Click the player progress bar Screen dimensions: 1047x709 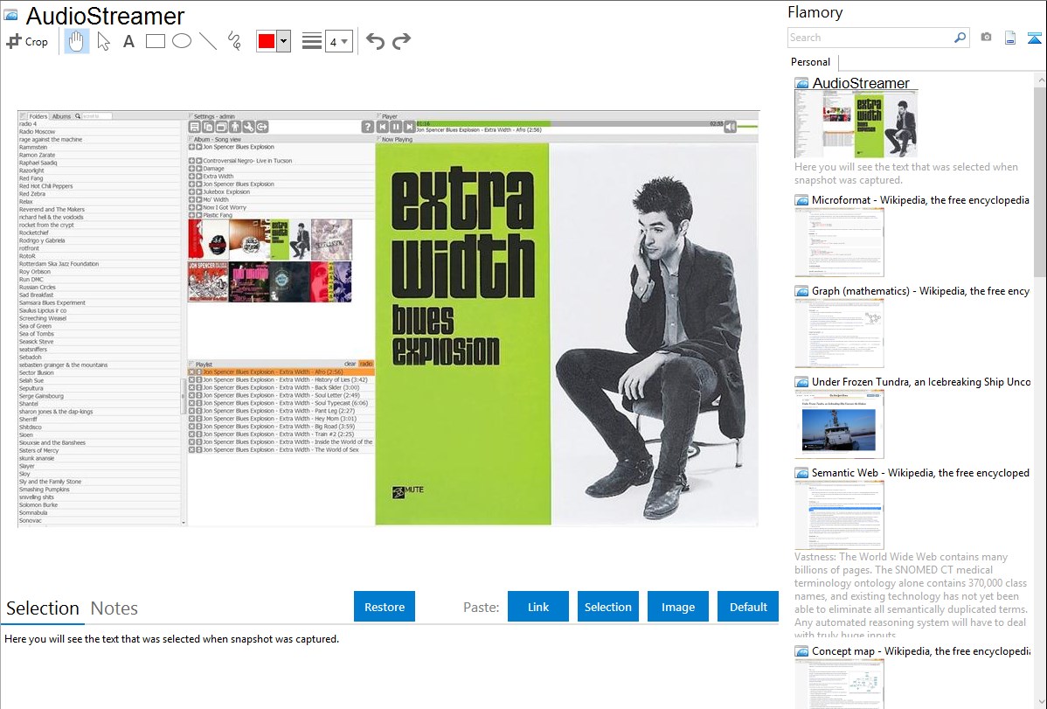tap(570, 123)
